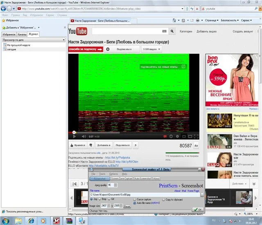Click the YouTube logo

coord(78,31)
